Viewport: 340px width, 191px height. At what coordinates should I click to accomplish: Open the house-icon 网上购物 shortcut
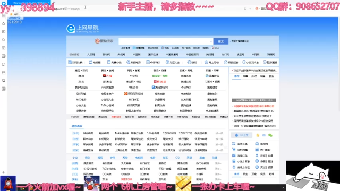211,62
